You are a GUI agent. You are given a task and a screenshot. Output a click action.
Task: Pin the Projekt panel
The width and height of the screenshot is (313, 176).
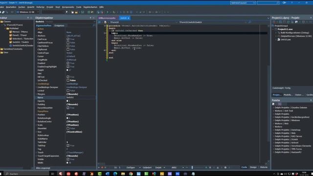[311, 18]
